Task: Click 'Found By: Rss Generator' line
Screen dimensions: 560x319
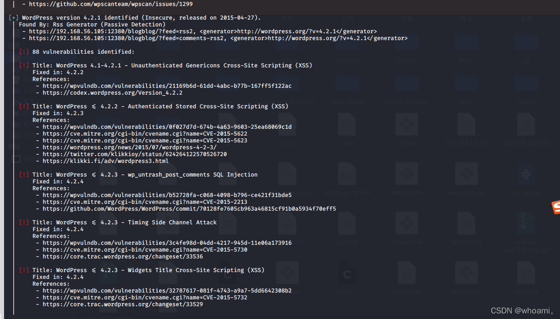Action: click(92, 24)
